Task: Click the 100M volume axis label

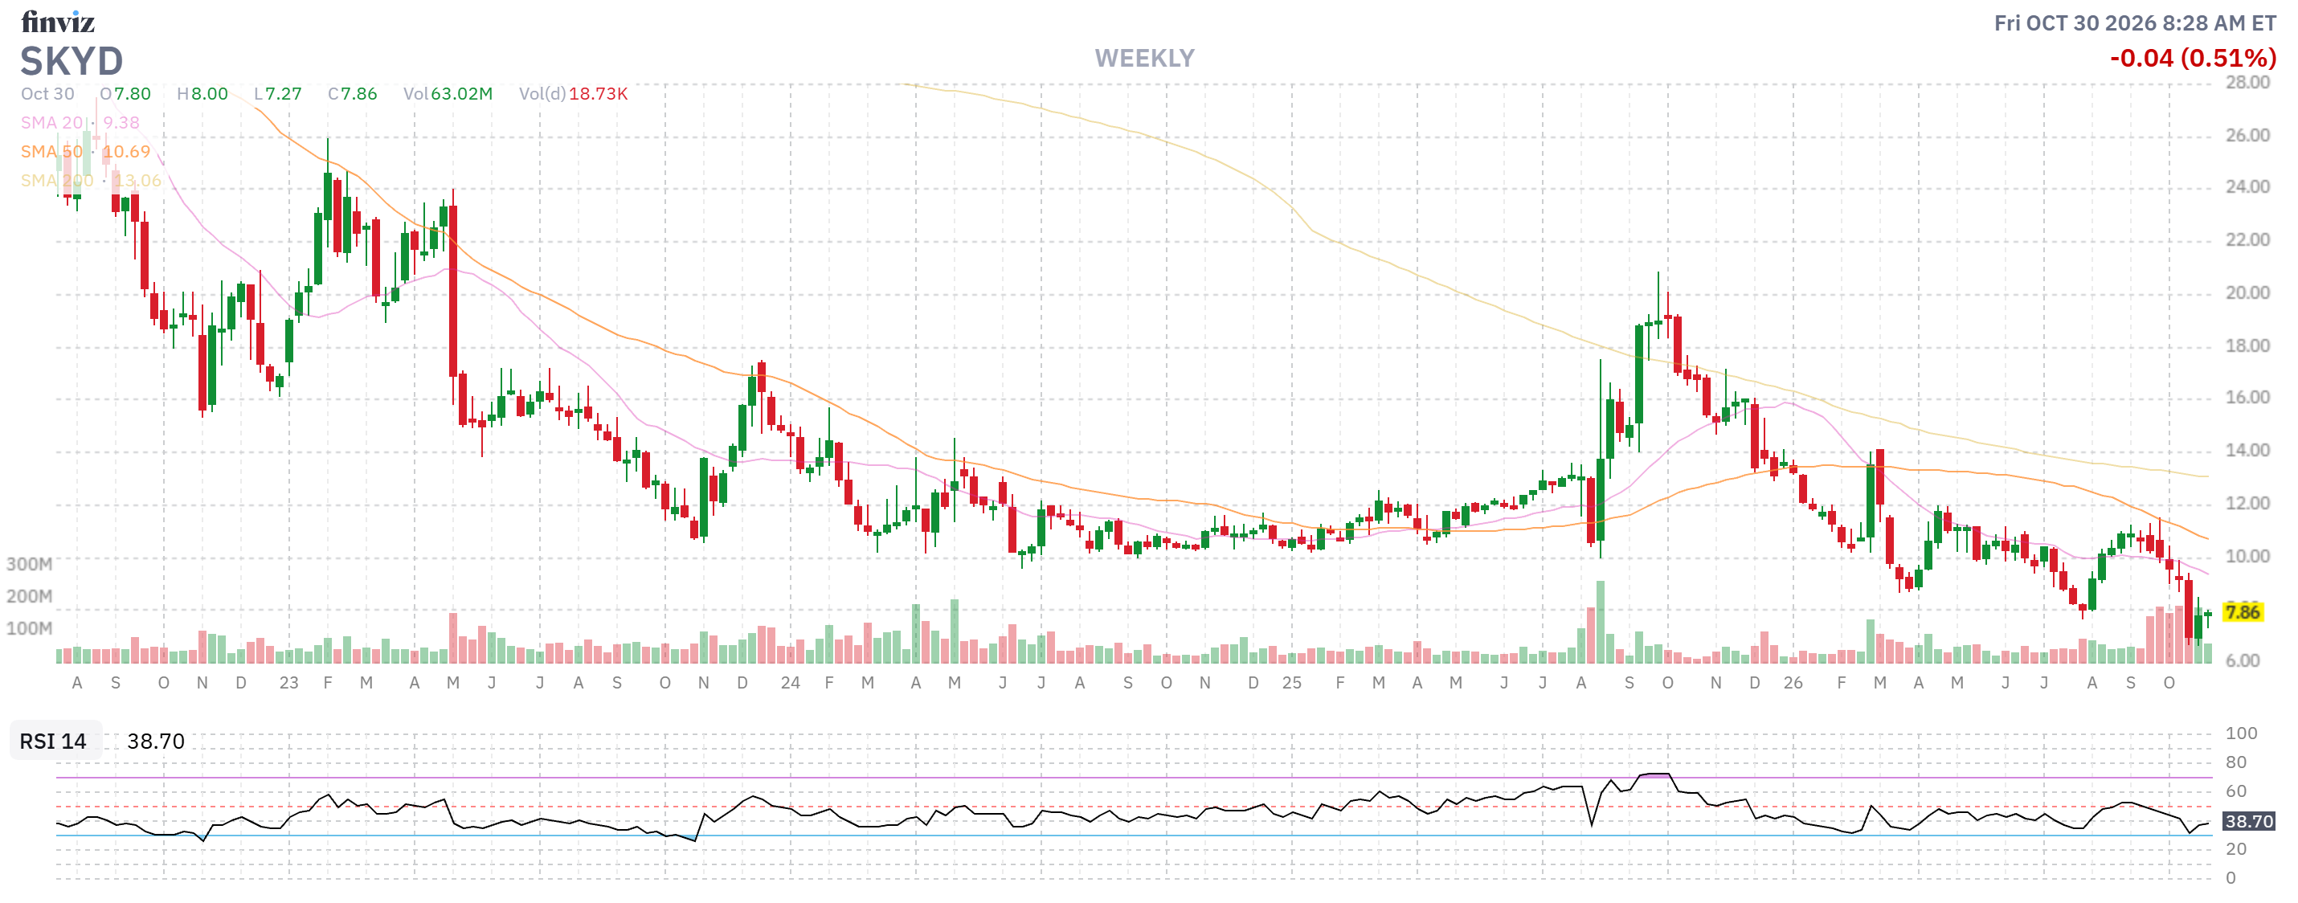Action: pos(30,628)
